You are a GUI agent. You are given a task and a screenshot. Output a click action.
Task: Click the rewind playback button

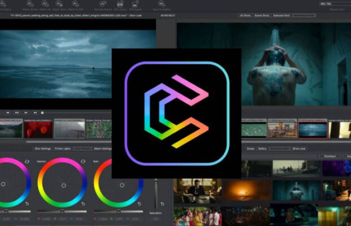coord(8,112)
